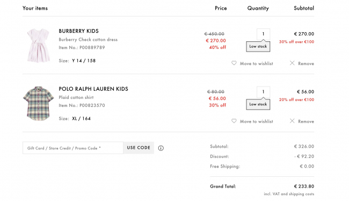Focus the Gift Card / Promo Code field
Image resolution: width=349 pixels, height=201 pixels.
pyautogui.click(x=73, y=148)
